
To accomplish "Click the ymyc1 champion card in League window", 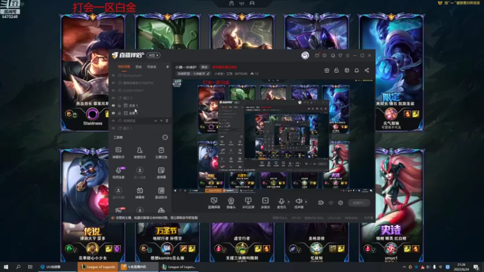I will click(391, 205).
